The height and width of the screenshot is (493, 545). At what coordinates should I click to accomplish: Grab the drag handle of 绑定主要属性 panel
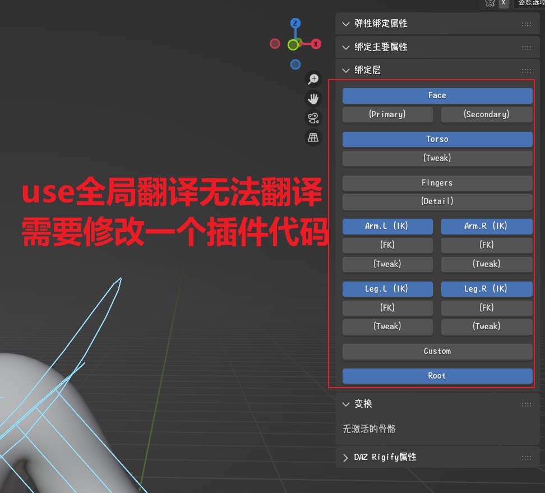526,48
